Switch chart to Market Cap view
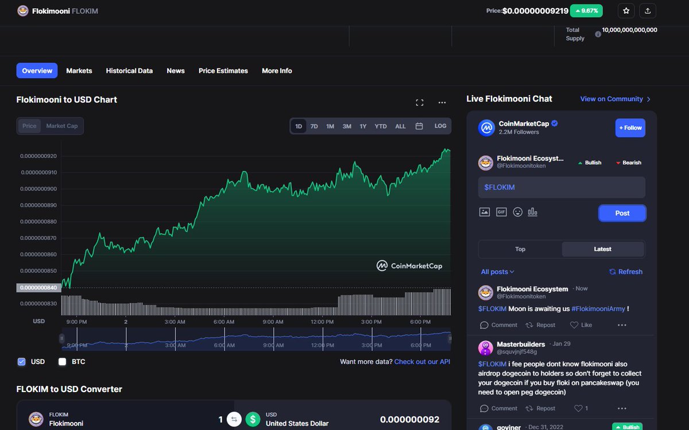This screenshot has width=689, height=430. click(62, 126)
